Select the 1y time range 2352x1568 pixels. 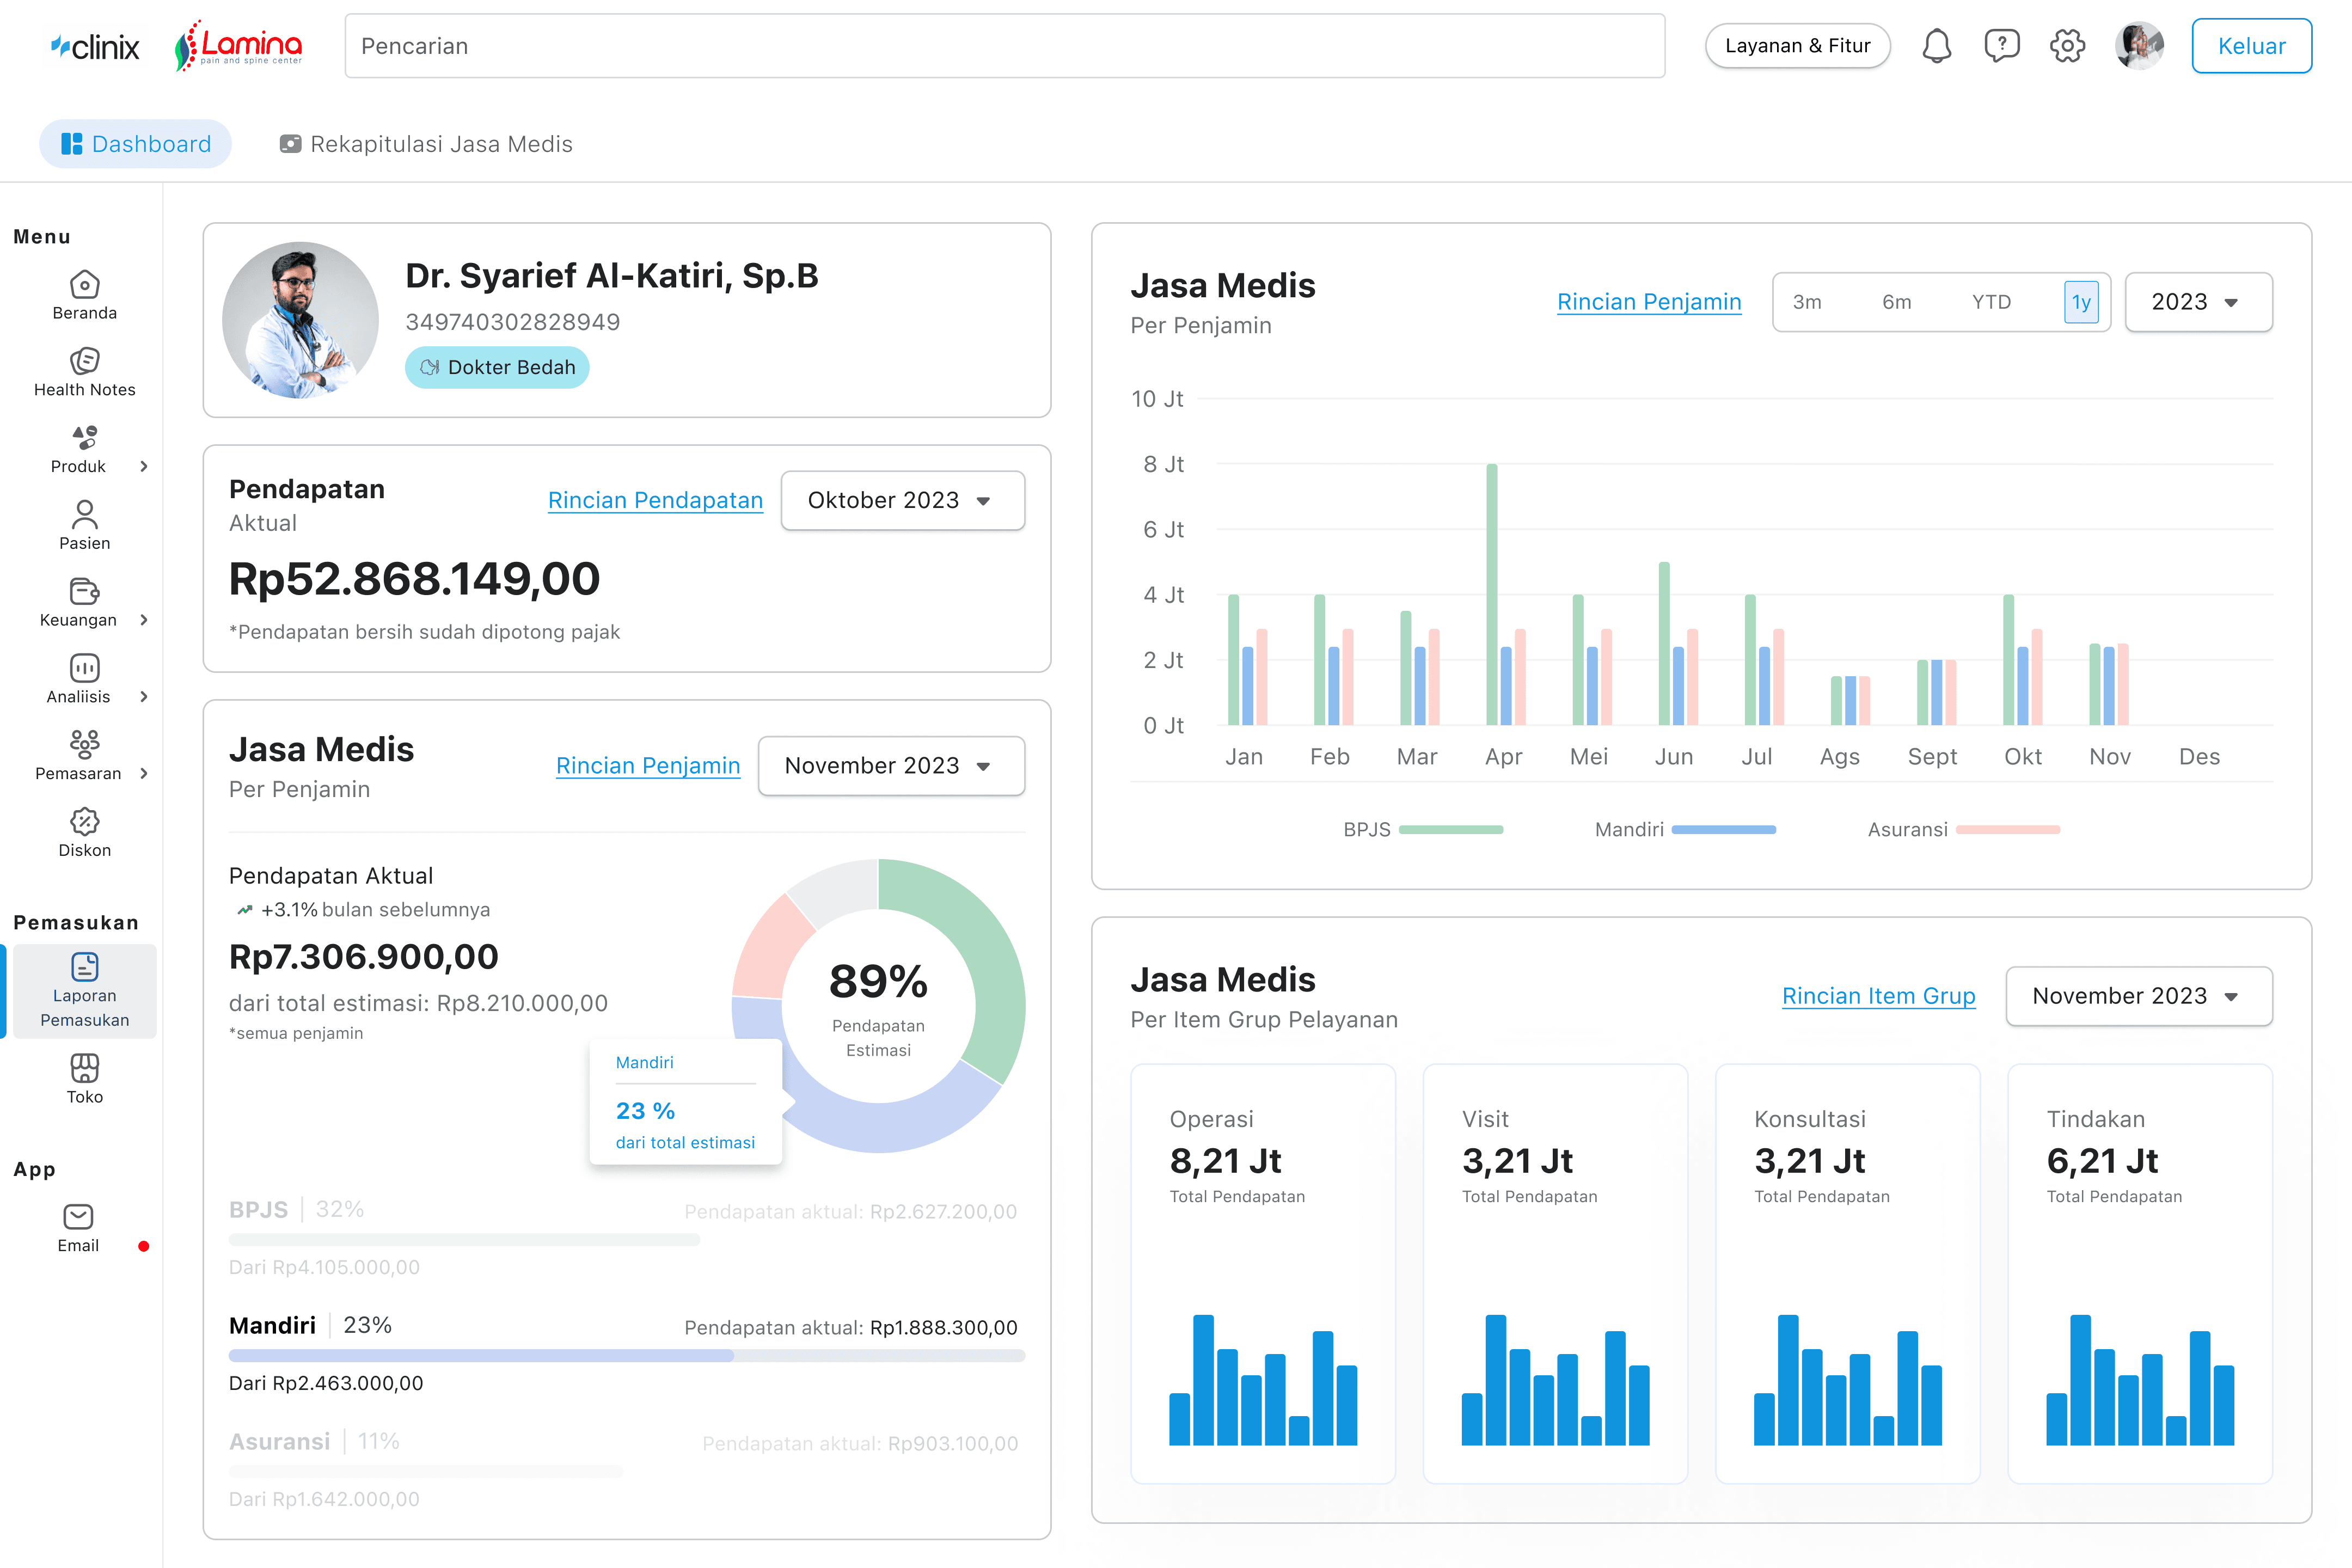pos(2081,301)
